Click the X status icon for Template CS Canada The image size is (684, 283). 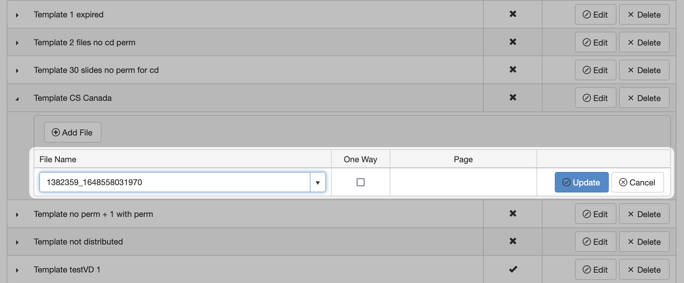click(x=513, y=98)
